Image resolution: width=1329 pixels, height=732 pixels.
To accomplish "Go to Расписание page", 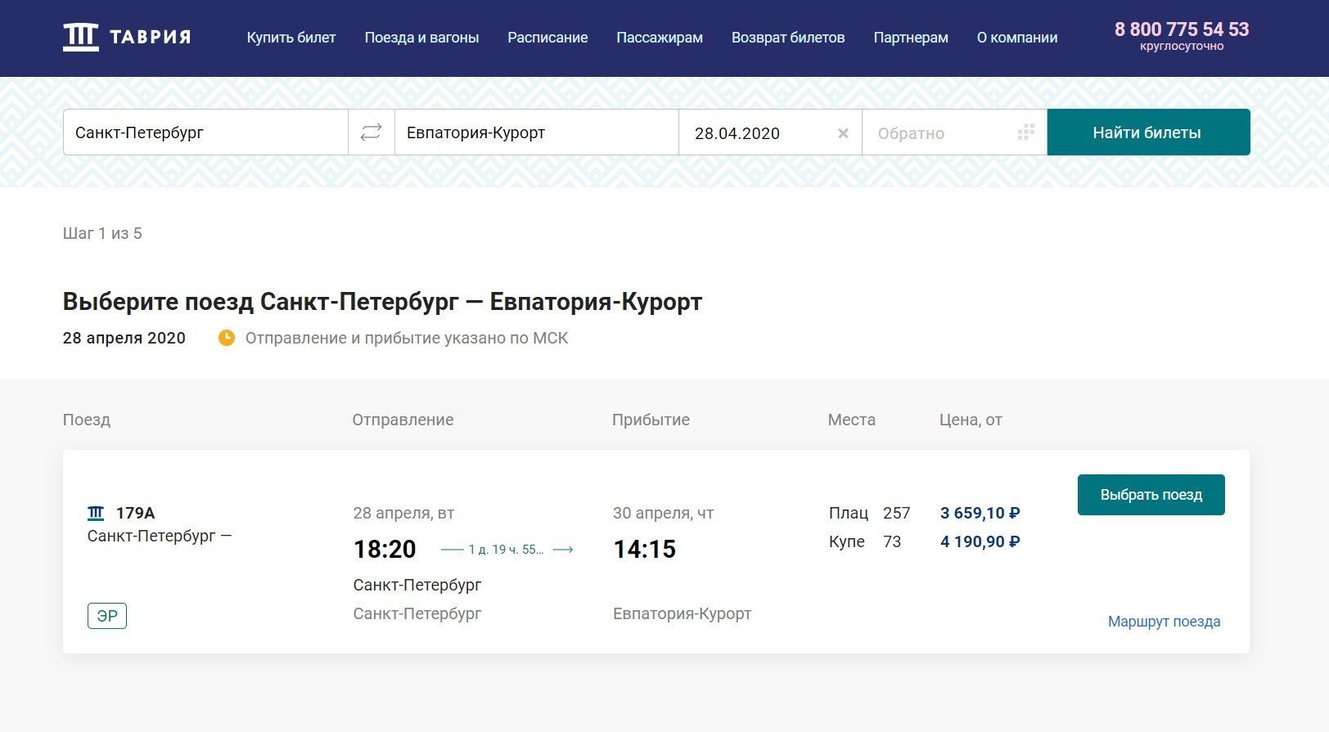I will click(547, 38).
